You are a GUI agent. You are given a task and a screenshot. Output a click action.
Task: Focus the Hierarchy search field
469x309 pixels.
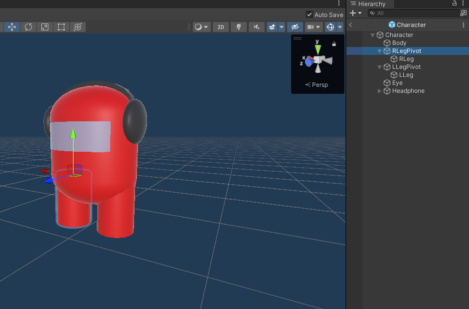pos(413,13)
